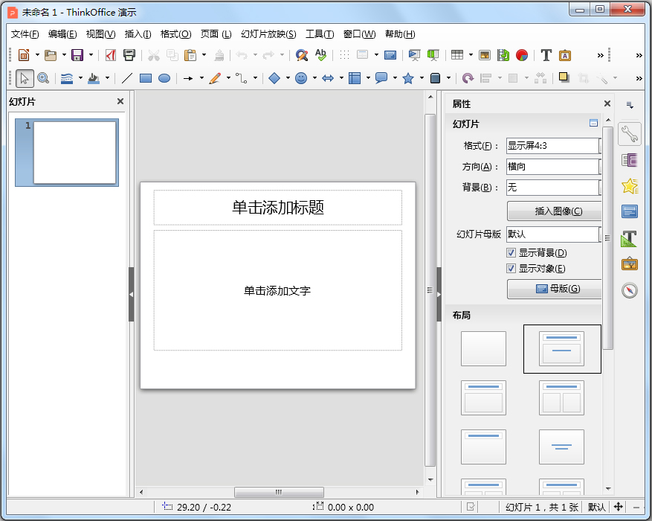Start slideshow from first slide icon

point(414,55)
